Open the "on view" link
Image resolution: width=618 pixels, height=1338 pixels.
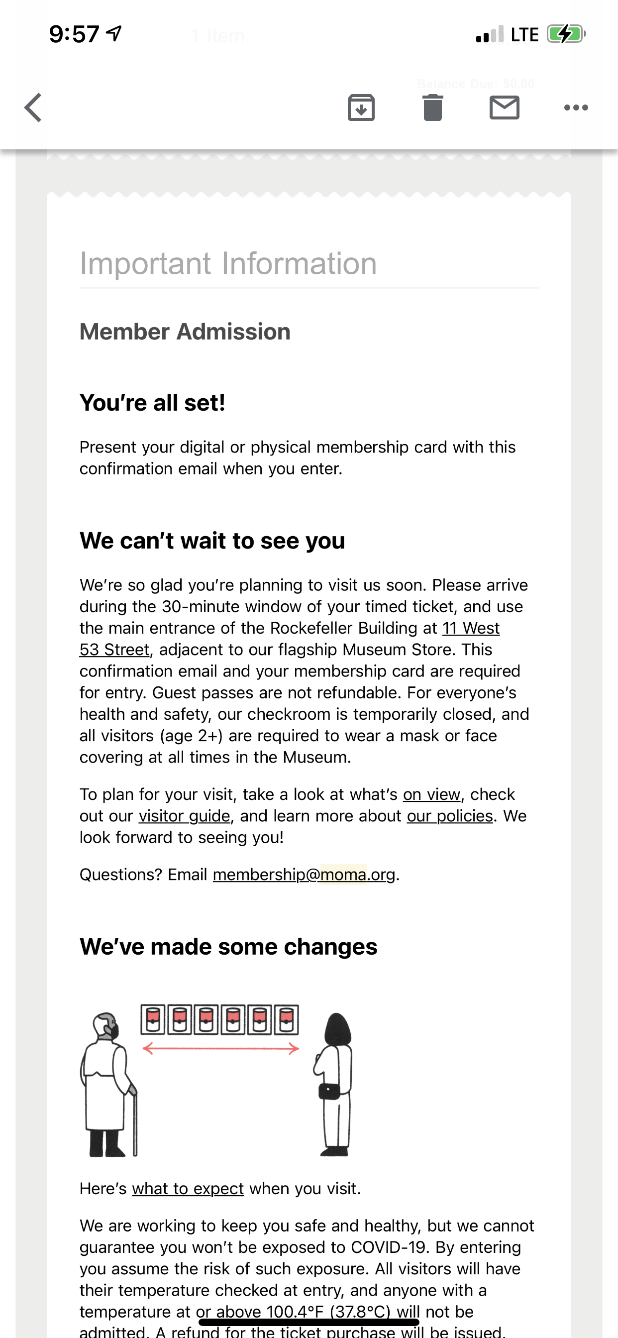click(431, 795)
